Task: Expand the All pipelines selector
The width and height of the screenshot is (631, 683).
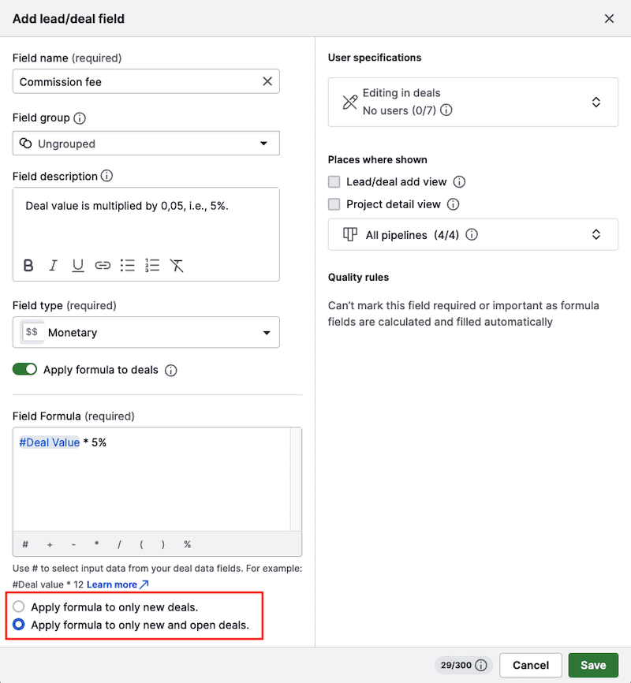Action: pos(473,235)
